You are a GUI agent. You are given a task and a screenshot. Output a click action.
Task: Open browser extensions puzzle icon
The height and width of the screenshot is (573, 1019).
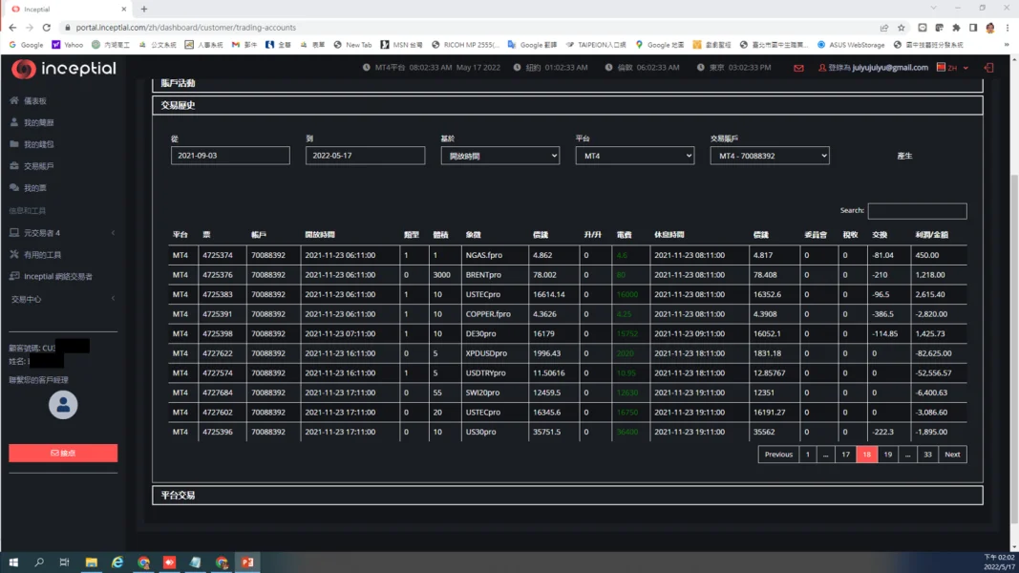click(956, 28)
